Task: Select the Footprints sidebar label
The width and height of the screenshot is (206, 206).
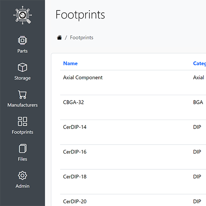Action: tap(23, 132)
